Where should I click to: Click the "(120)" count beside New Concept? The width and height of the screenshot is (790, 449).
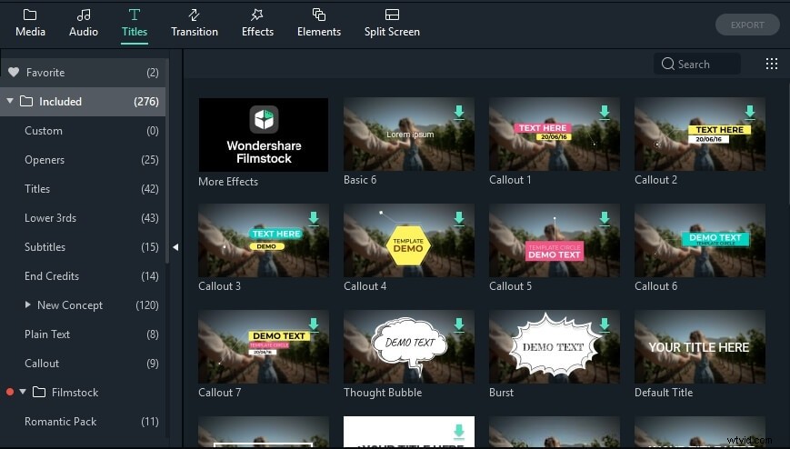147,304
